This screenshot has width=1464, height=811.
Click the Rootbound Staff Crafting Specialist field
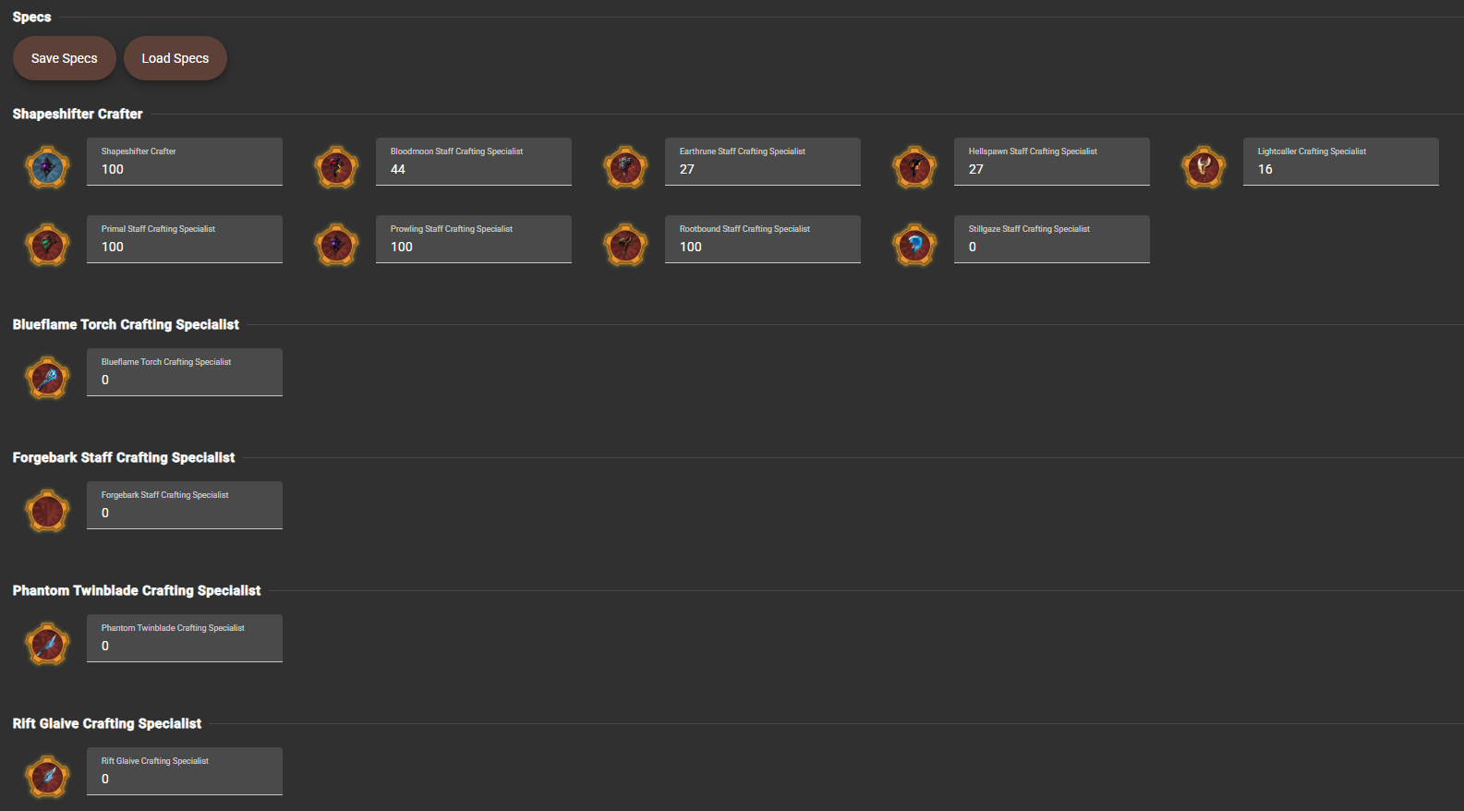coord(762,247)
